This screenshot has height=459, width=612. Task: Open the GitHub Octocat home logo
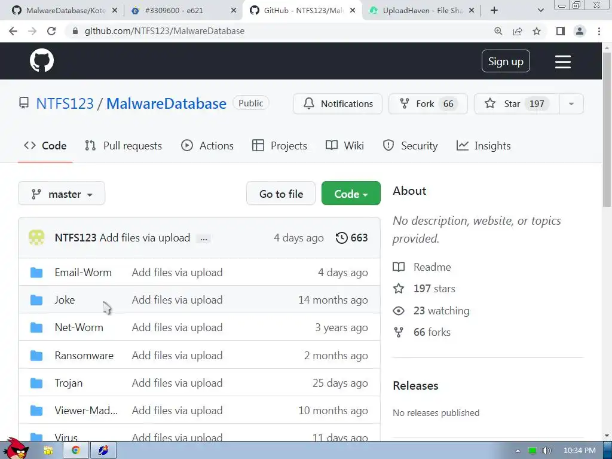(x=42, y=60)
